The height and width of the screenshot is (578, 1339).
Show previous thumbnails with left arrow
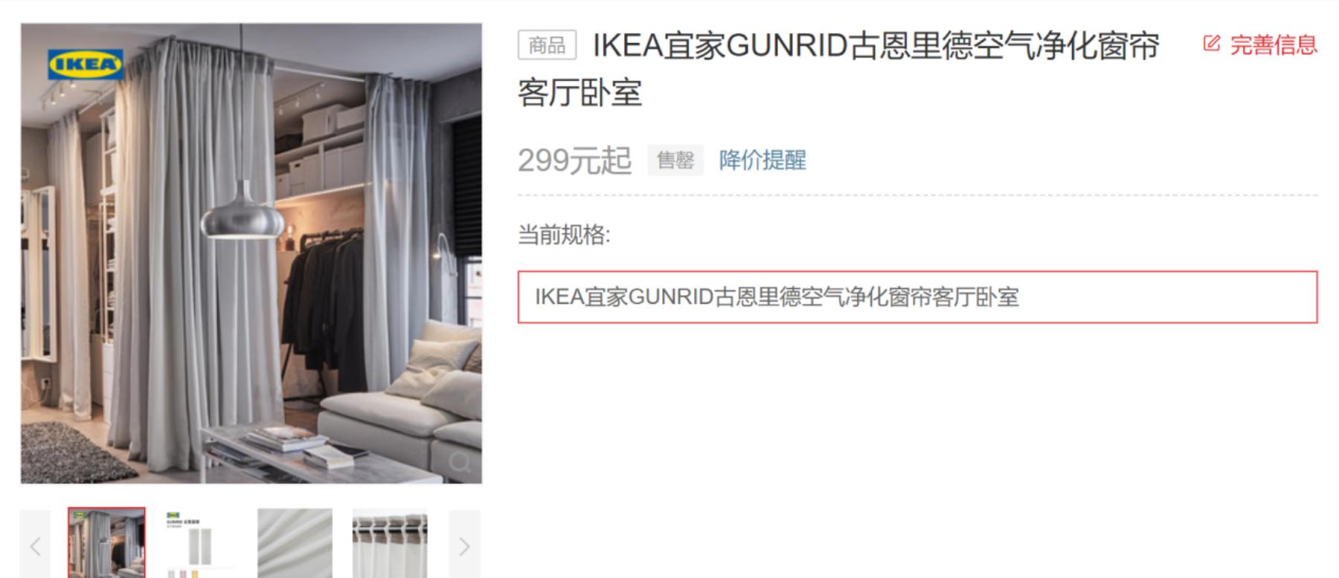click(x=35, y=546)
